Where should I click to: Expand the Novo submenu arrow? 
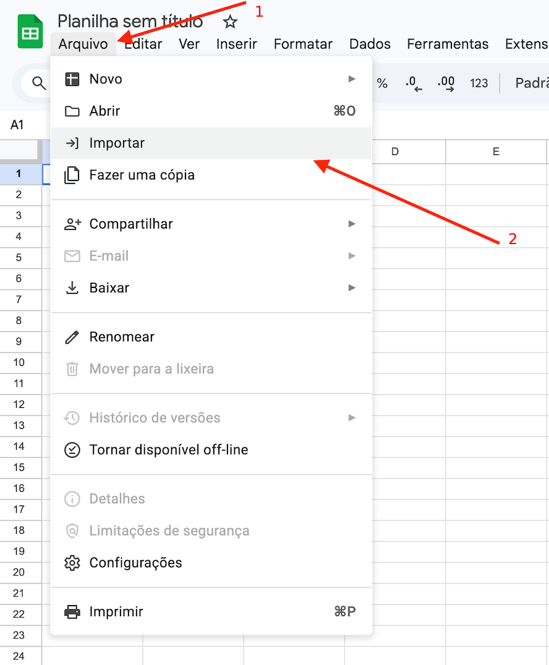(x=352, y=79)
